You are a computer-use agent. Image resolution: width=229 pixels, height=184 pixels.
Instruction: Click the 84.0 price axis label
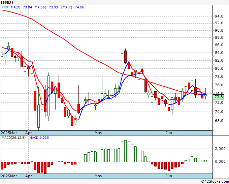point(219,53)
